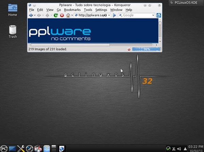204x152 pixels.
Task: Show hidden tray icons with up triangle
Action: pyautogui.click(x=185, y=149)
